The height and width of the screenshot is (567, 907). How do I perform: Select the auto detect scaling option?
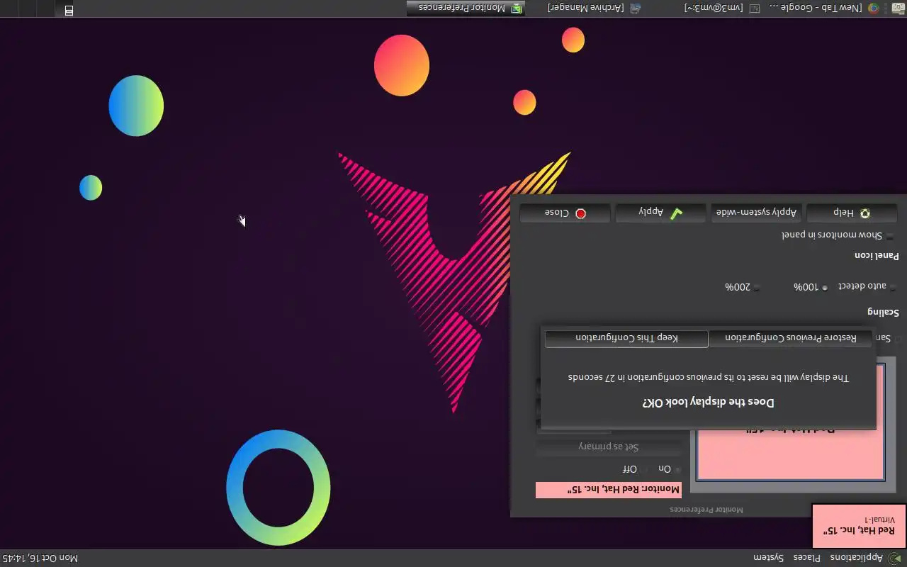(x=867, y=286)
